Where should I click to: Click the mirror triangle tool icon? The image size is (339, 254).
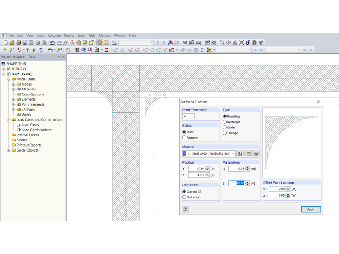tap(235, 42)
